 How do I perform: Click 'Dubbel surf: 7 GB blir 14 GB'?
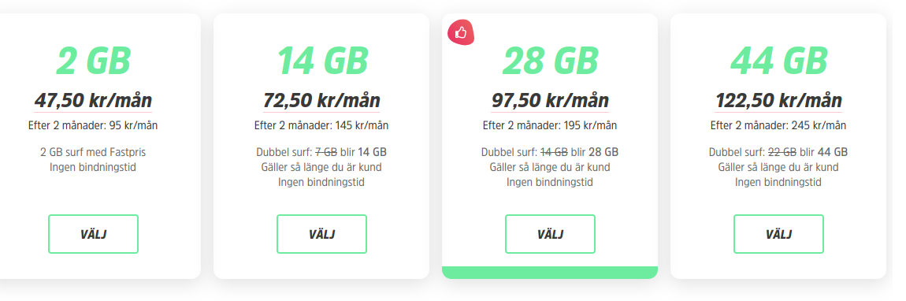coord(321,153)
